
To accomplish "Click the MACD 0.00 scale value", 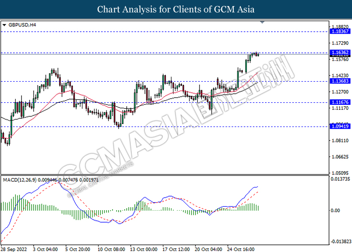I will pyautogui.click(x=335, y=211).
